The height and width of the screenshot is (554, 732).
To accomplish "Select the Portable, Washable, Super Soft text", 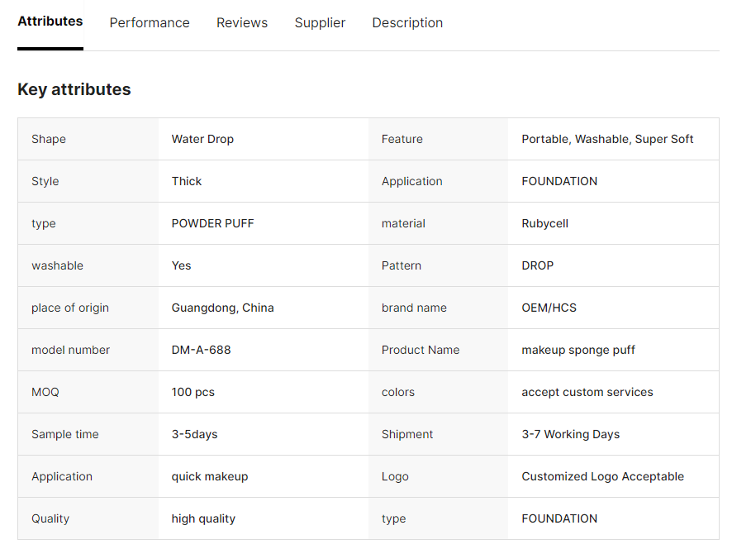I will [607, 139].
